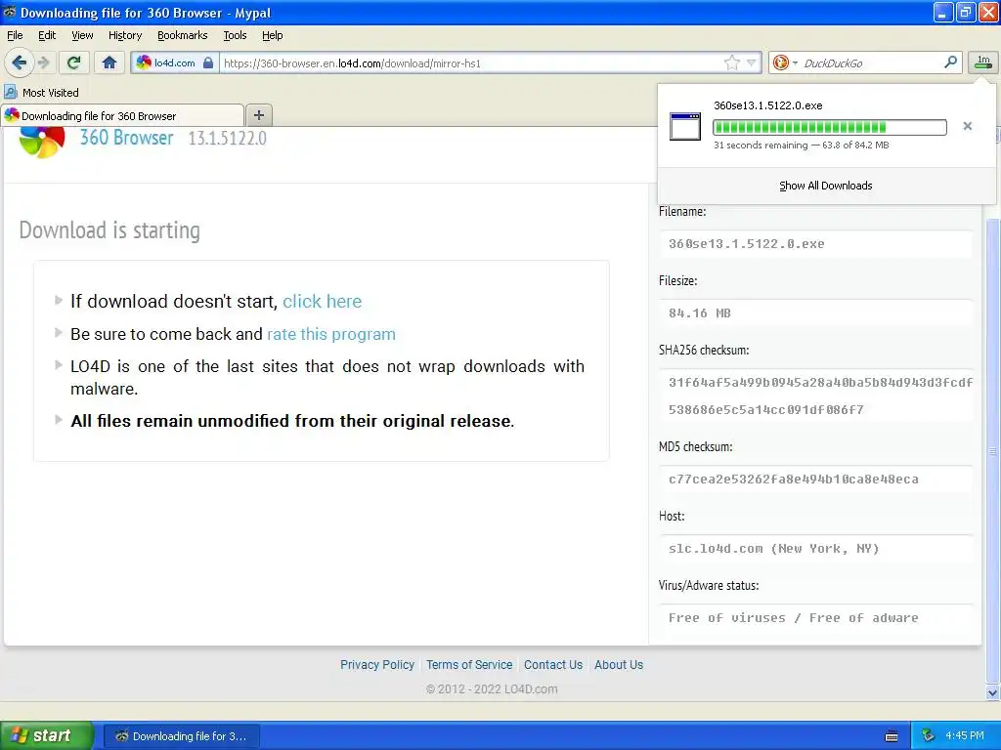Go to the browser home page
This screenshot has height=750, width=1001.
tap(109, 62)
